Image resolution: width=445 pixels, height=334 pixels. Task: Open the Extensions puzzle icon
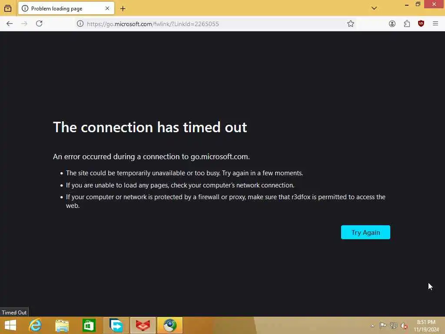tap(407, 24)
